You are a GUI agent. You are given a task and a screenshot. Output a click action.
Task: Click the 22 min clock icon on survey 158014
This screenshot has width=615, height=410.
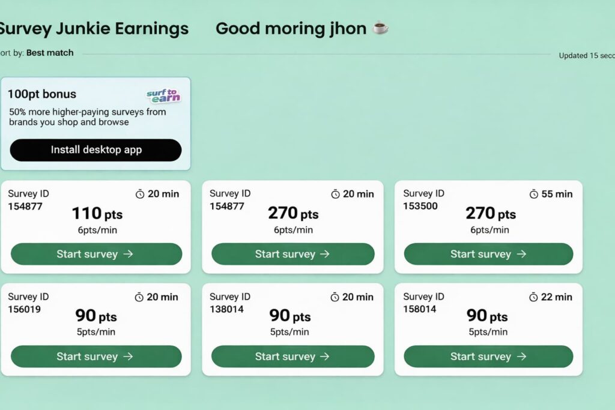coord(532,297)
